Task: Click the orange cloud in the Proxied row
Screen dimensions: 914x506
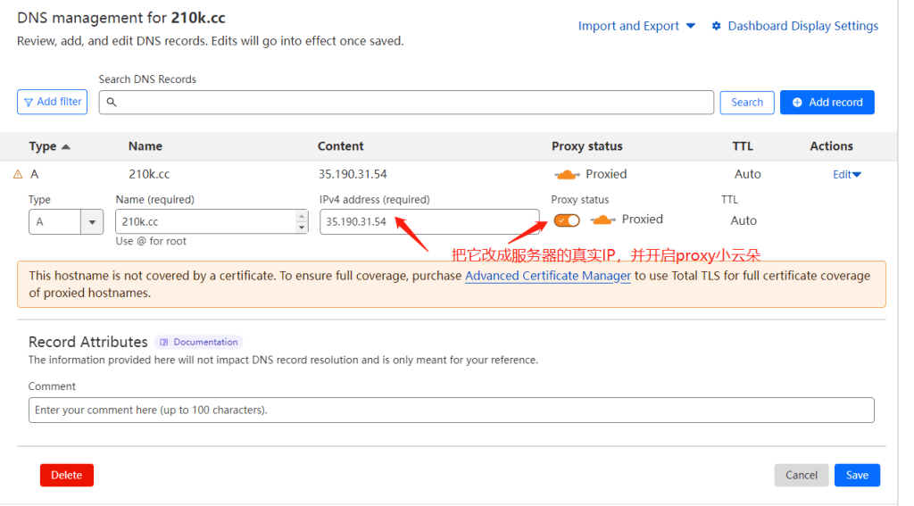Action: (x=568, y=175)
